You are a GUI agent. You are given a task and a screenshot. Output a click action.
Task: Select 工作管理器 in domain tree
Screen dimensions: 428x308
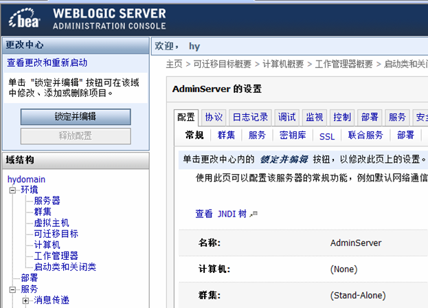(56, 256)
